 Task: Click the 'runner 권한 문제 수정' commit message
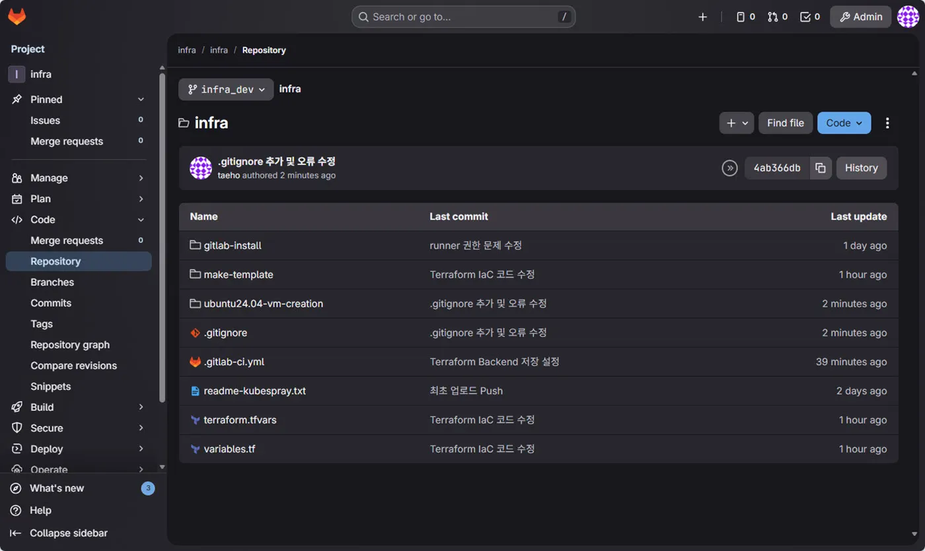[476, 245]
